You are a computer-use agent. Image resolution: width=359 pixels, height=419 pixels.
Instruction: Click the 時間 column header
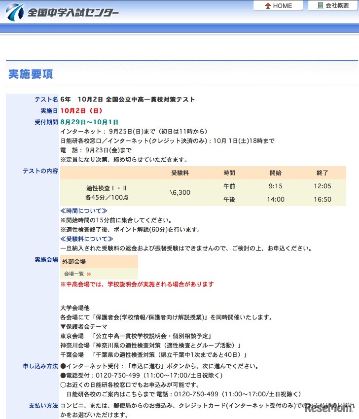(x=229, y=173)
